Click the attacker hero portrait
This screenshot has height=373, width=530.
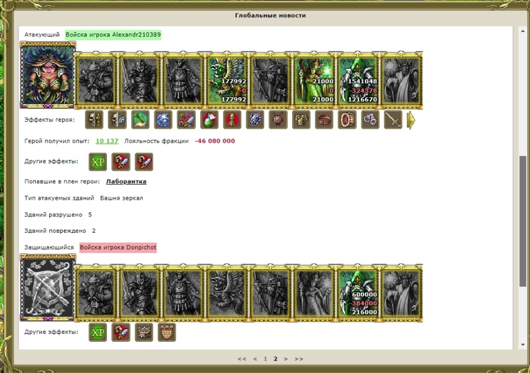click(x=48, y=75)
